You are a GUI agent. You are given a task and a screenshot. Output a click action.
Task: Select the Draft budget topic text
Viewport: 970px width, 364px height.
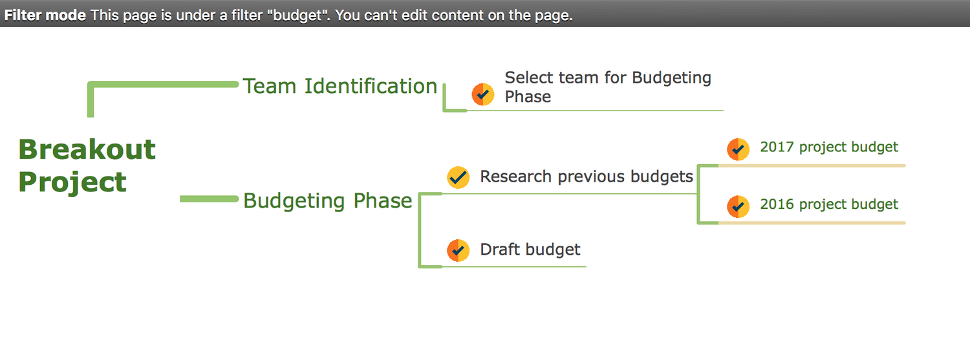coord(530,250)
